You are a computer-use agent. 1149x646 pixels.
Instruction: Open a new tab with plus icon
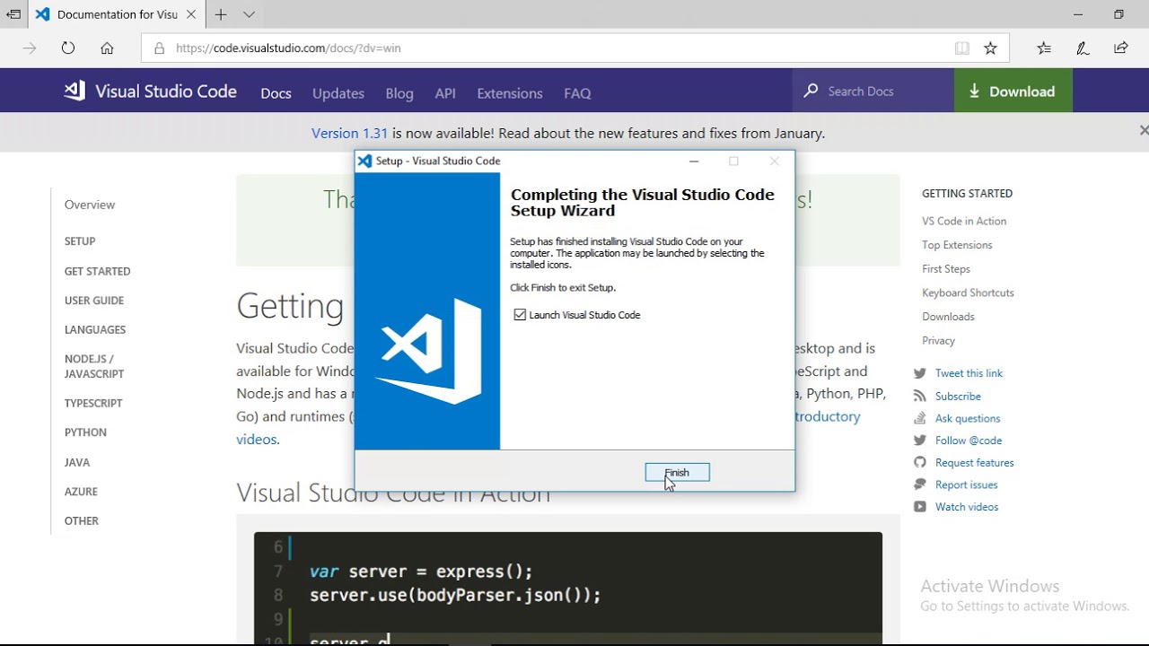pyautogui.click(x=221, y=14)
